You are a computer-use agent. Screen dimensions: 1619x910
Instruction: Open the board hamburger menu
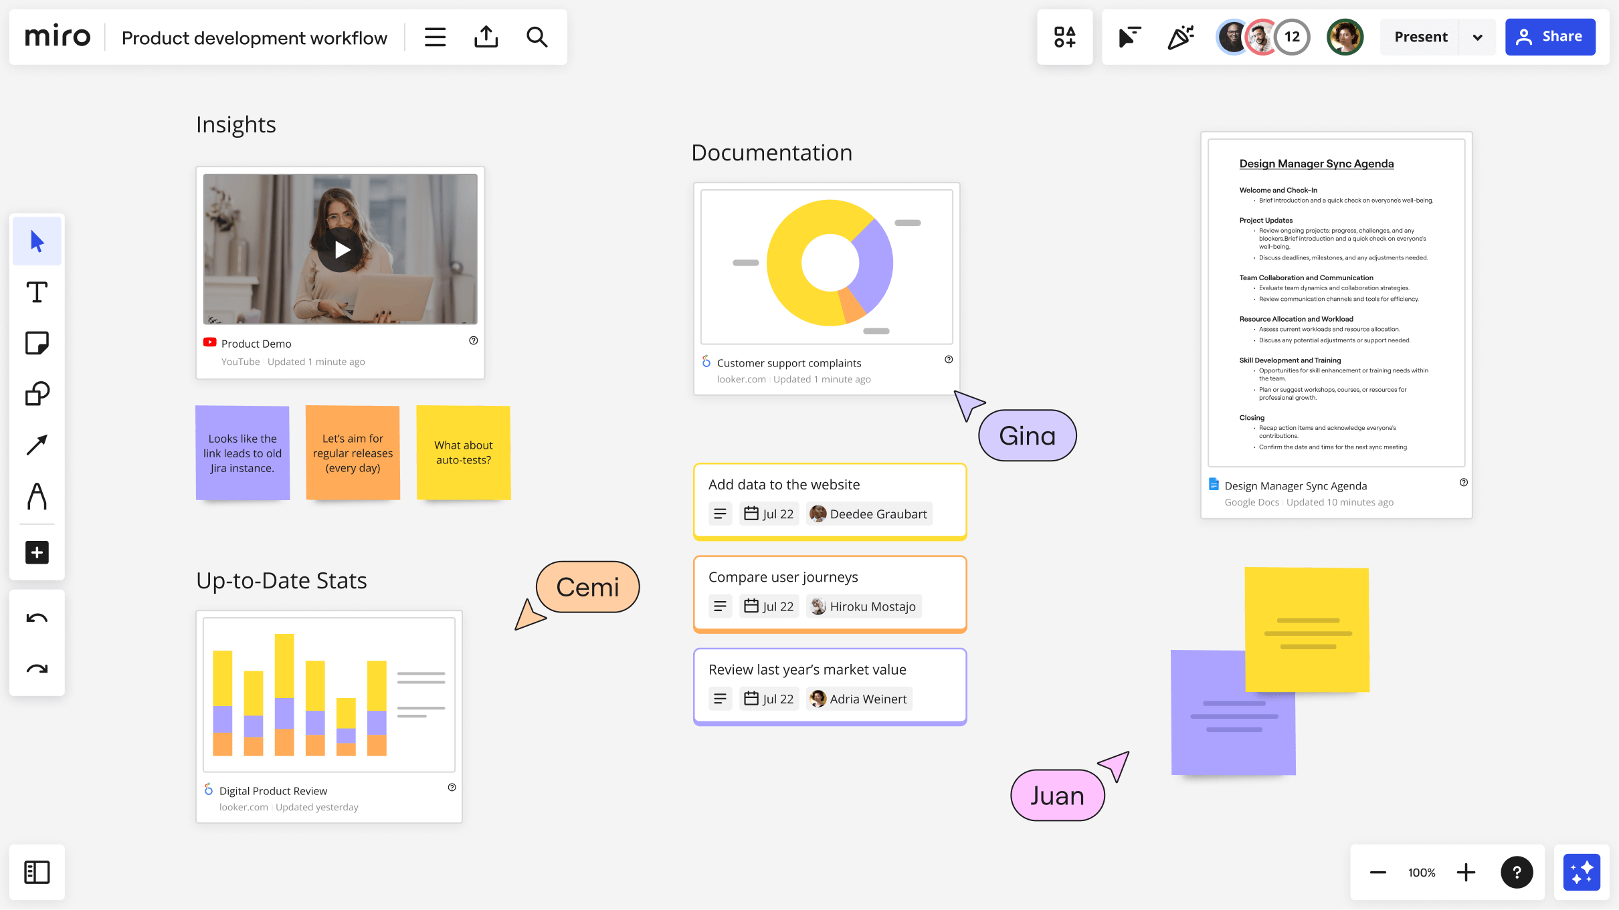tap(435, 37)
